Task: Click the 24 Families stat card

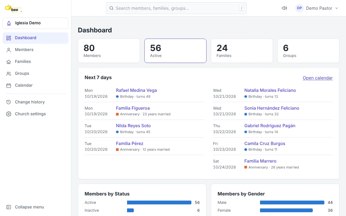Action: click(242, 51)
